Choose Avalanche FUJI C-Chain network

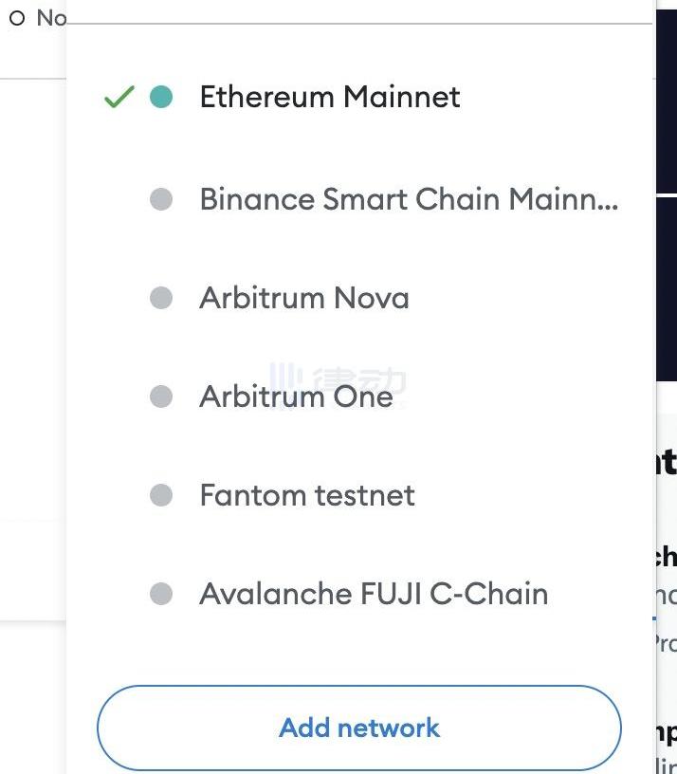(373, 594)
